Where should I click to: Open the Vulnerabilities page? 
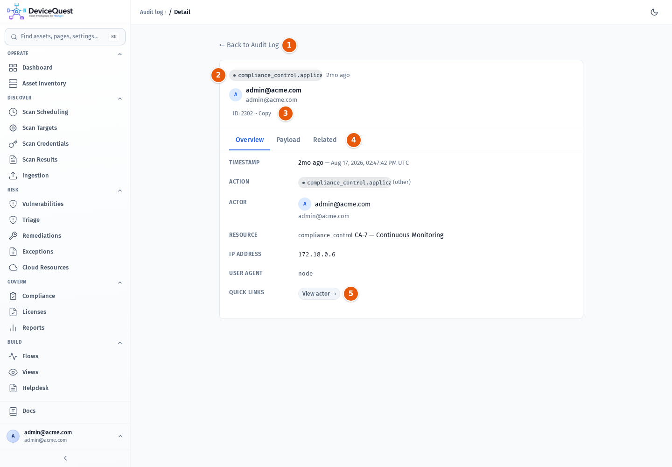(65, 204)
